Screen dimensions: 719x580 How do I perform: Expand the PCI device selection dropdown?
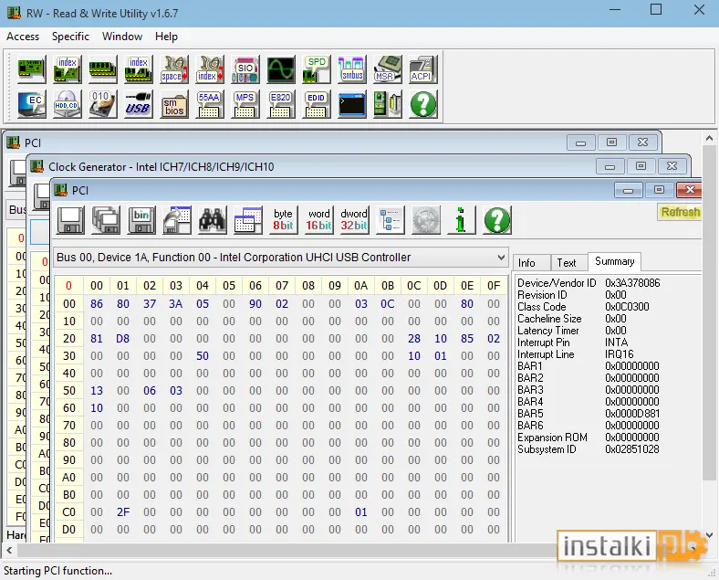501,258
